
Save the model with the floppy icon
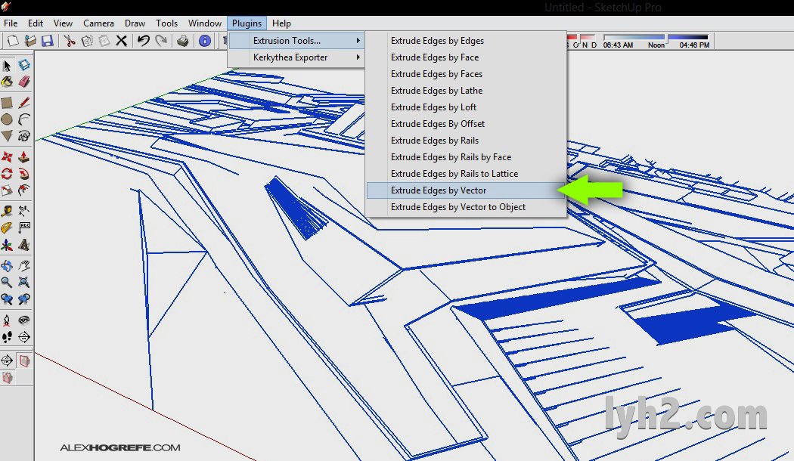point(47,41)
